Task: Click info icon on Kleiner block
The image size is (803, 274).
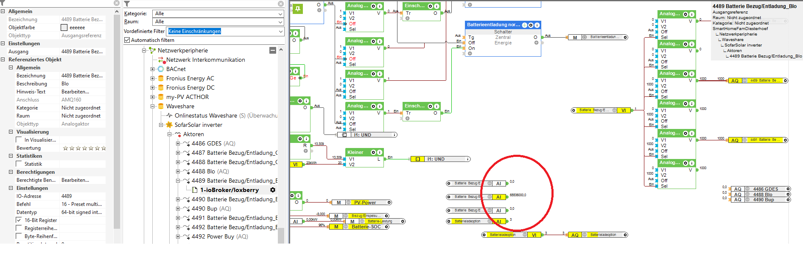Action: coord(380,152)
